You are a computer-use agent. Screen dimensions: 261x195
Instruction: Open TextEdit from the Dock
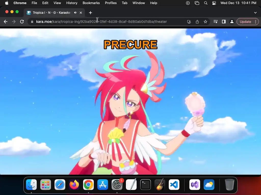pos(131,184)
